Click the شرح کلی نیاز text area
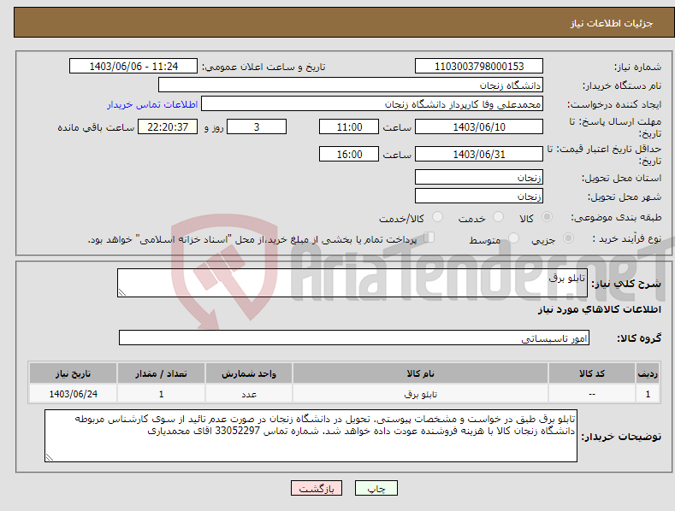This screenshot has width=675, height=511. (x=352, y=283)
